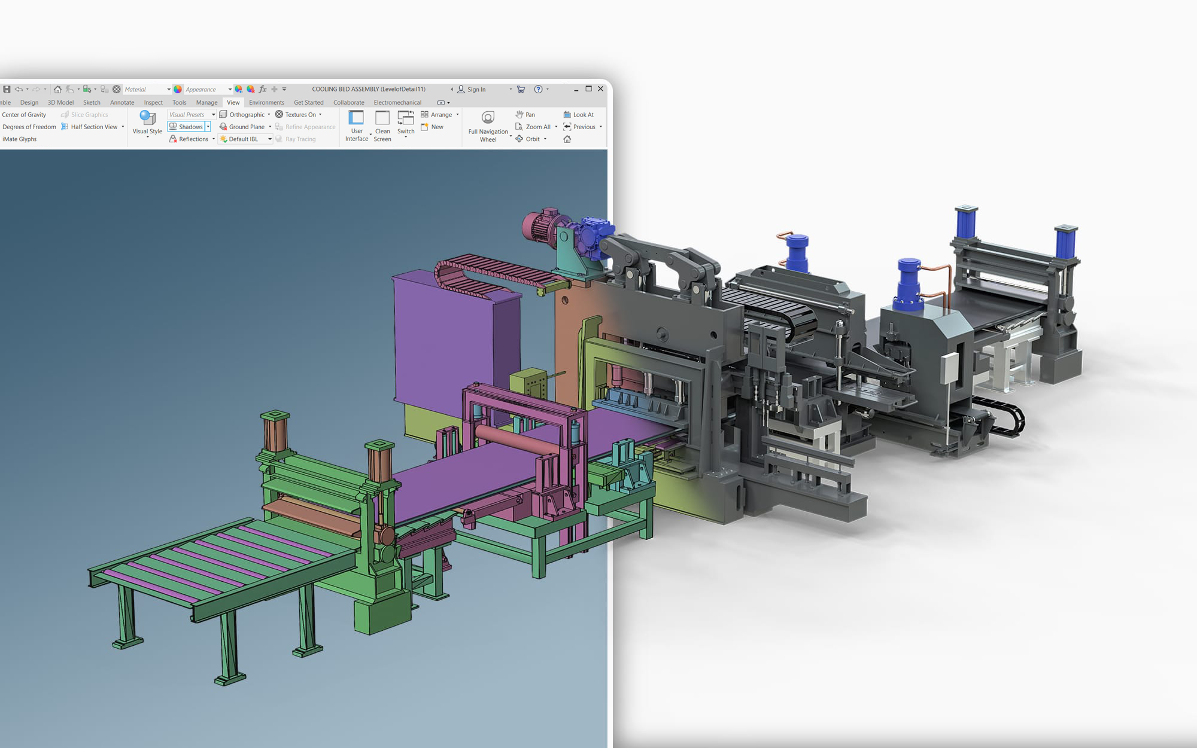1197x748 pixels.
Task: Select the Orbit tool
Action: tap(528, 139)
